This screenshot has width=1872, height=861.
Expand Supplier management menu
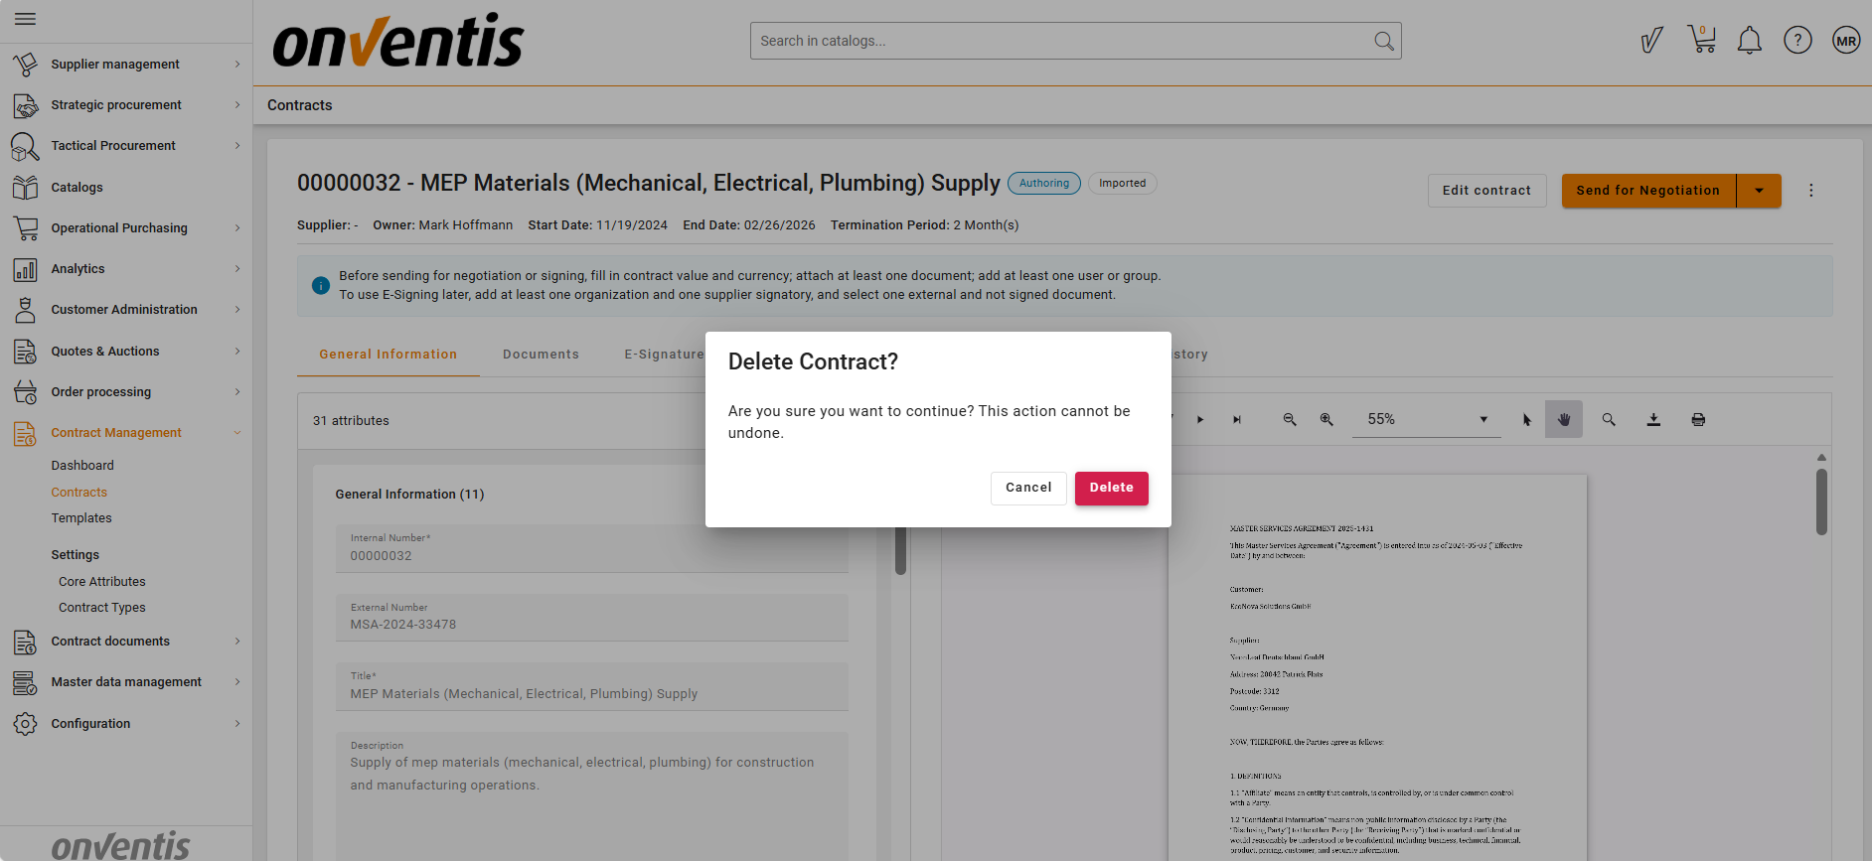125,65
